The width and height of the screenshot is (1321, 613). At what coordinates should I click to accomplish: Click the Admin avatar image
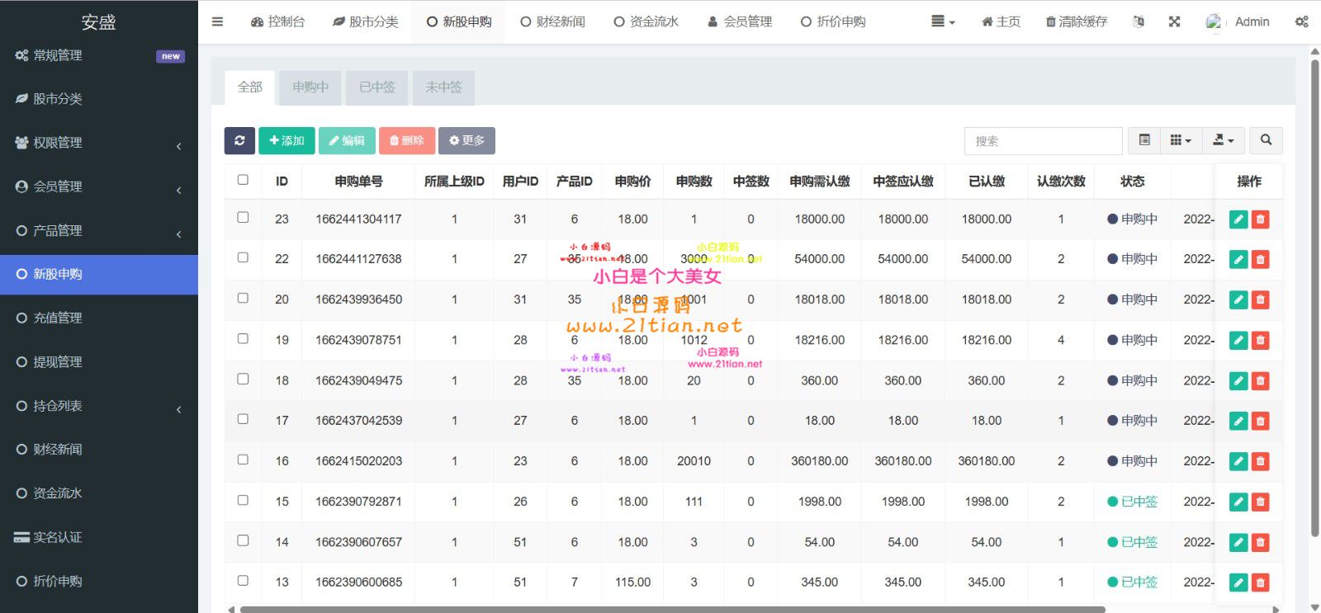coord(1214,21)
